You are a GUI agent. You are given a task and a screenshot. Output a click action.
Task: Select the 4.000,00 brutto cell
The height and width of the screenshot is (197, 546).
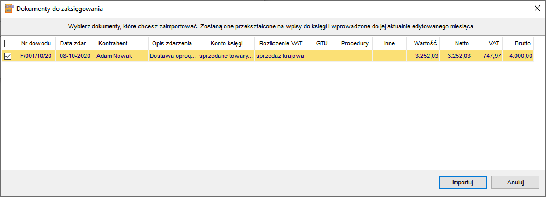click(518, 56)
